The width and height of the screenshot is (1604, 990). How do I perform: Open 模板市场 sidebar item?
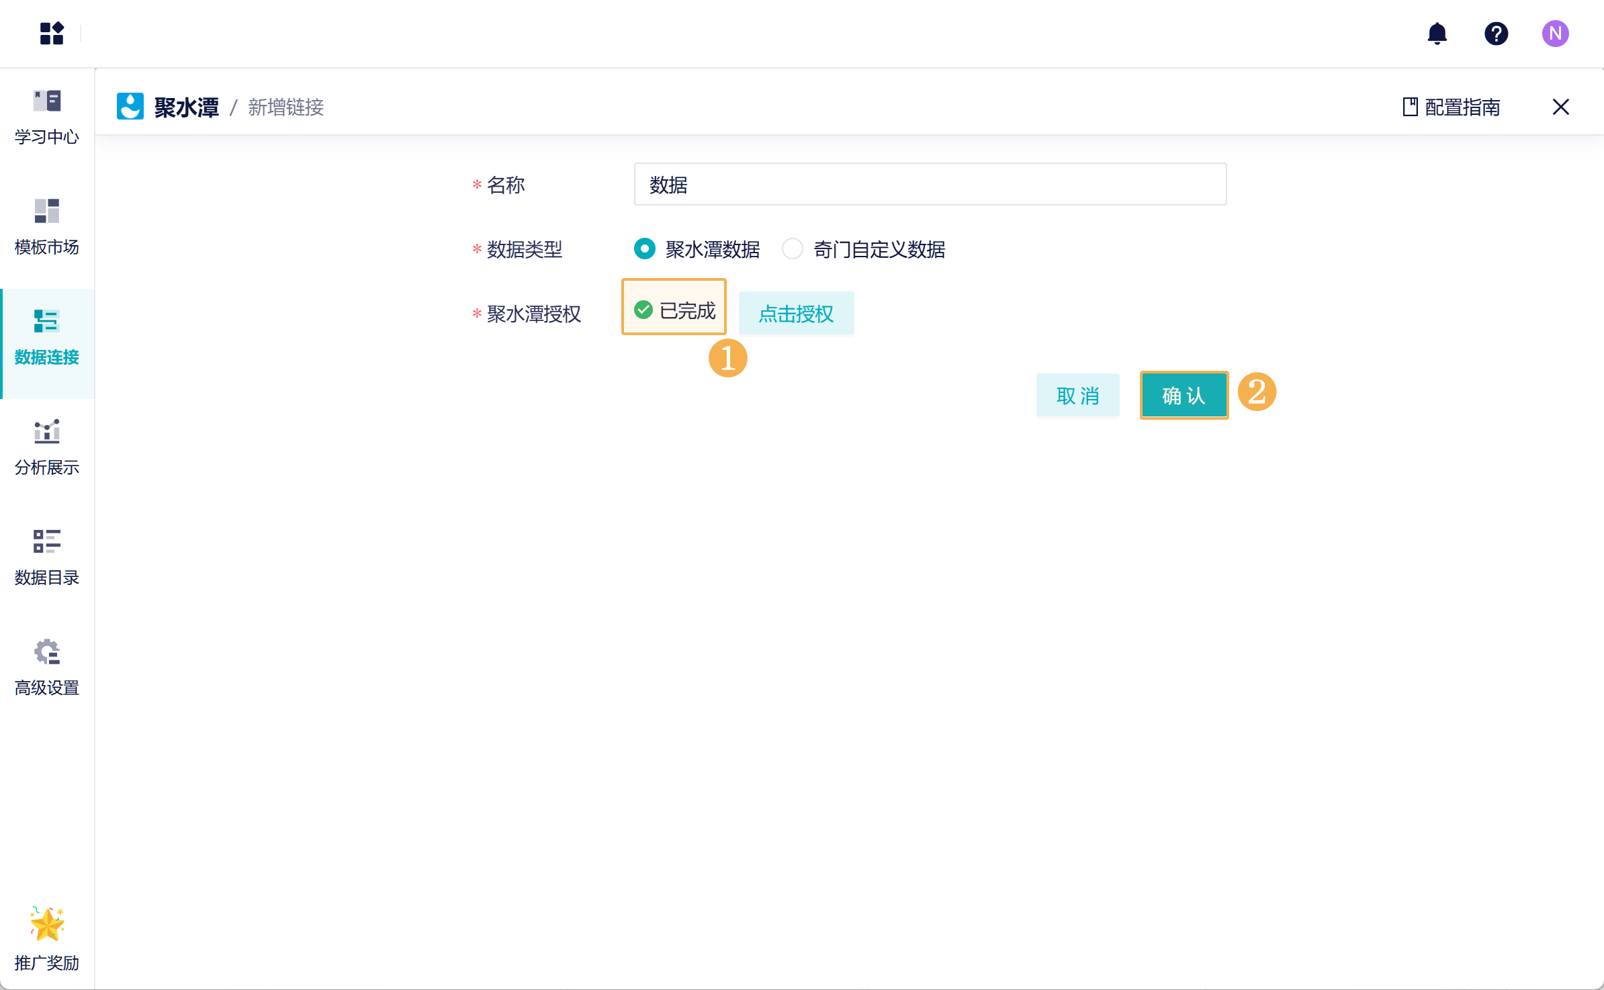[x=47, y=228]
